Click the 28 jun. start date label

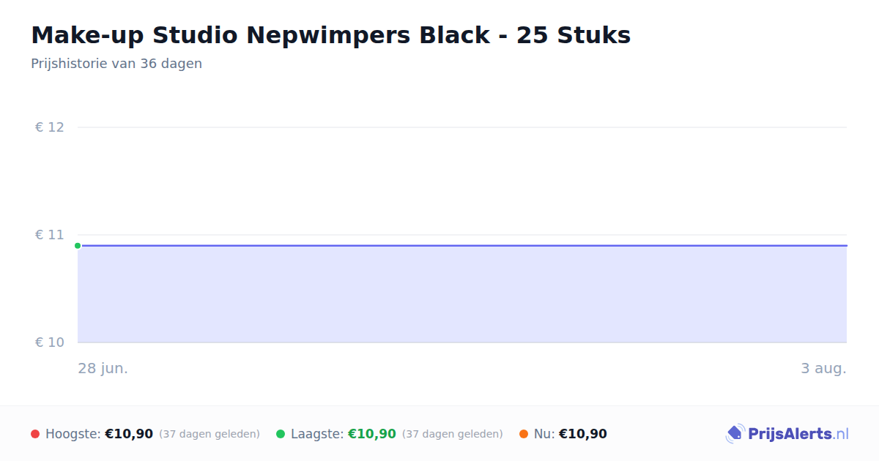[x=103, y=368]
